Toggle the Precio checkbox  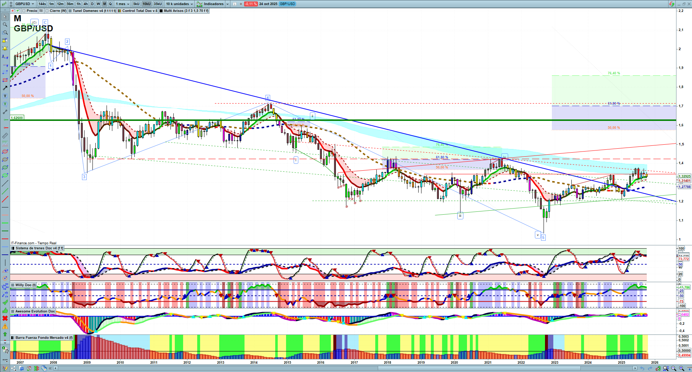[24, 11]
